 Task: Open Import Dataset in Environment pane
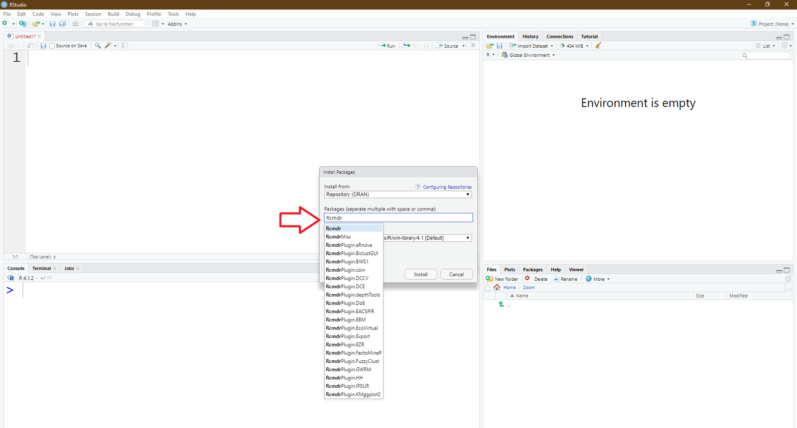531,46
